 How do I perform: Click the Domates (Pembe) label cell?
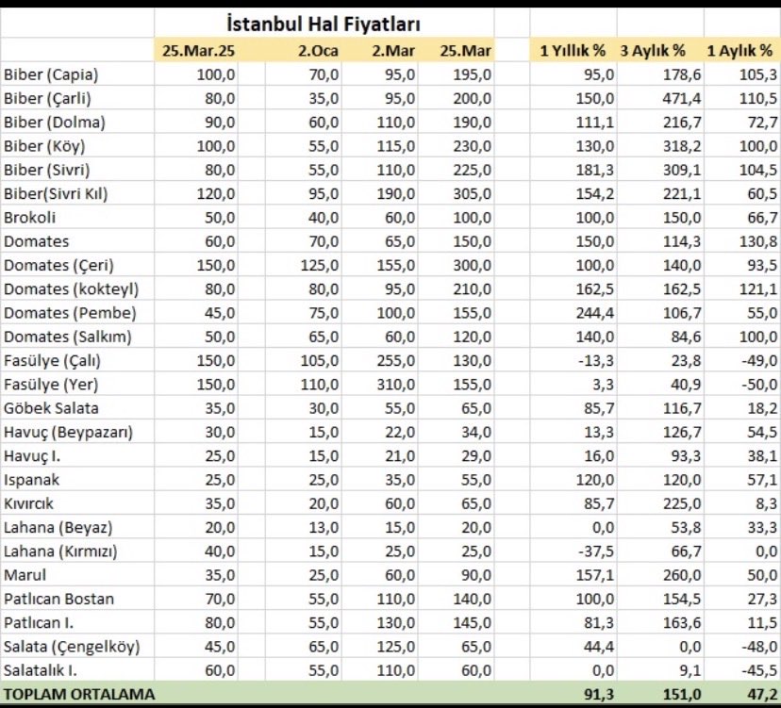tap(70, 312)
